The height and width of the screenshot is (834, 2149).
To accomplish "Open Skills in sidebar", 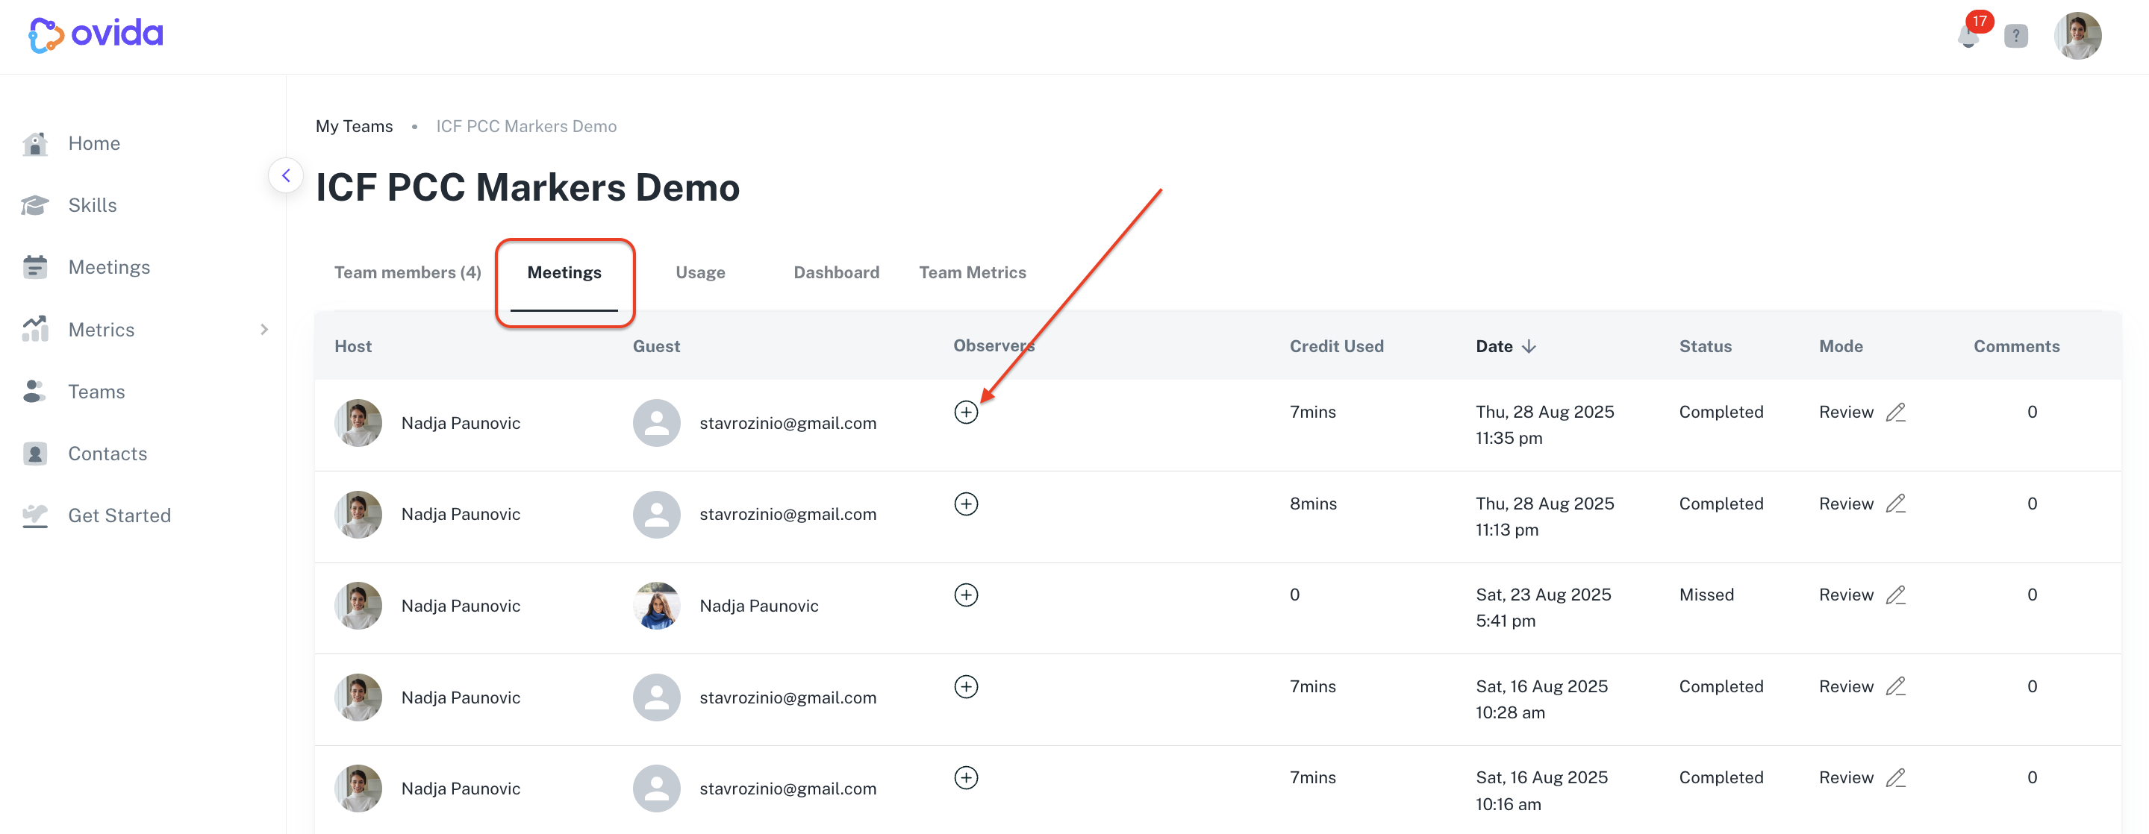I will tap(93, 205).
